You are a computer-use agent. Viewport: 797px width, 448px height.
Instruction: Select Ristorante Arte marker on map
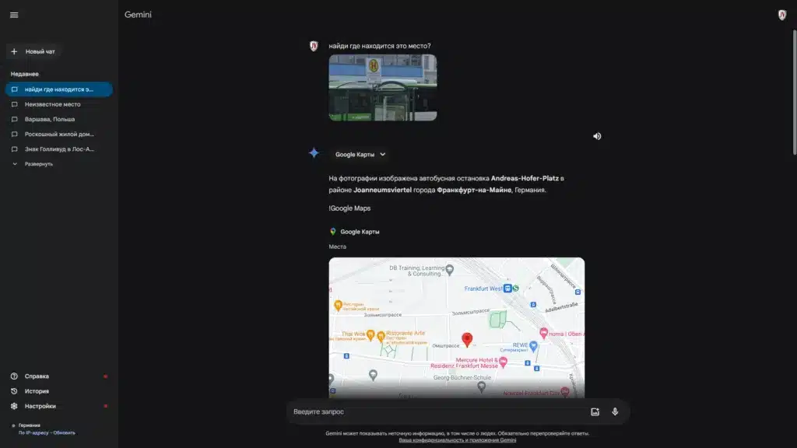click(x=381, y=336)
